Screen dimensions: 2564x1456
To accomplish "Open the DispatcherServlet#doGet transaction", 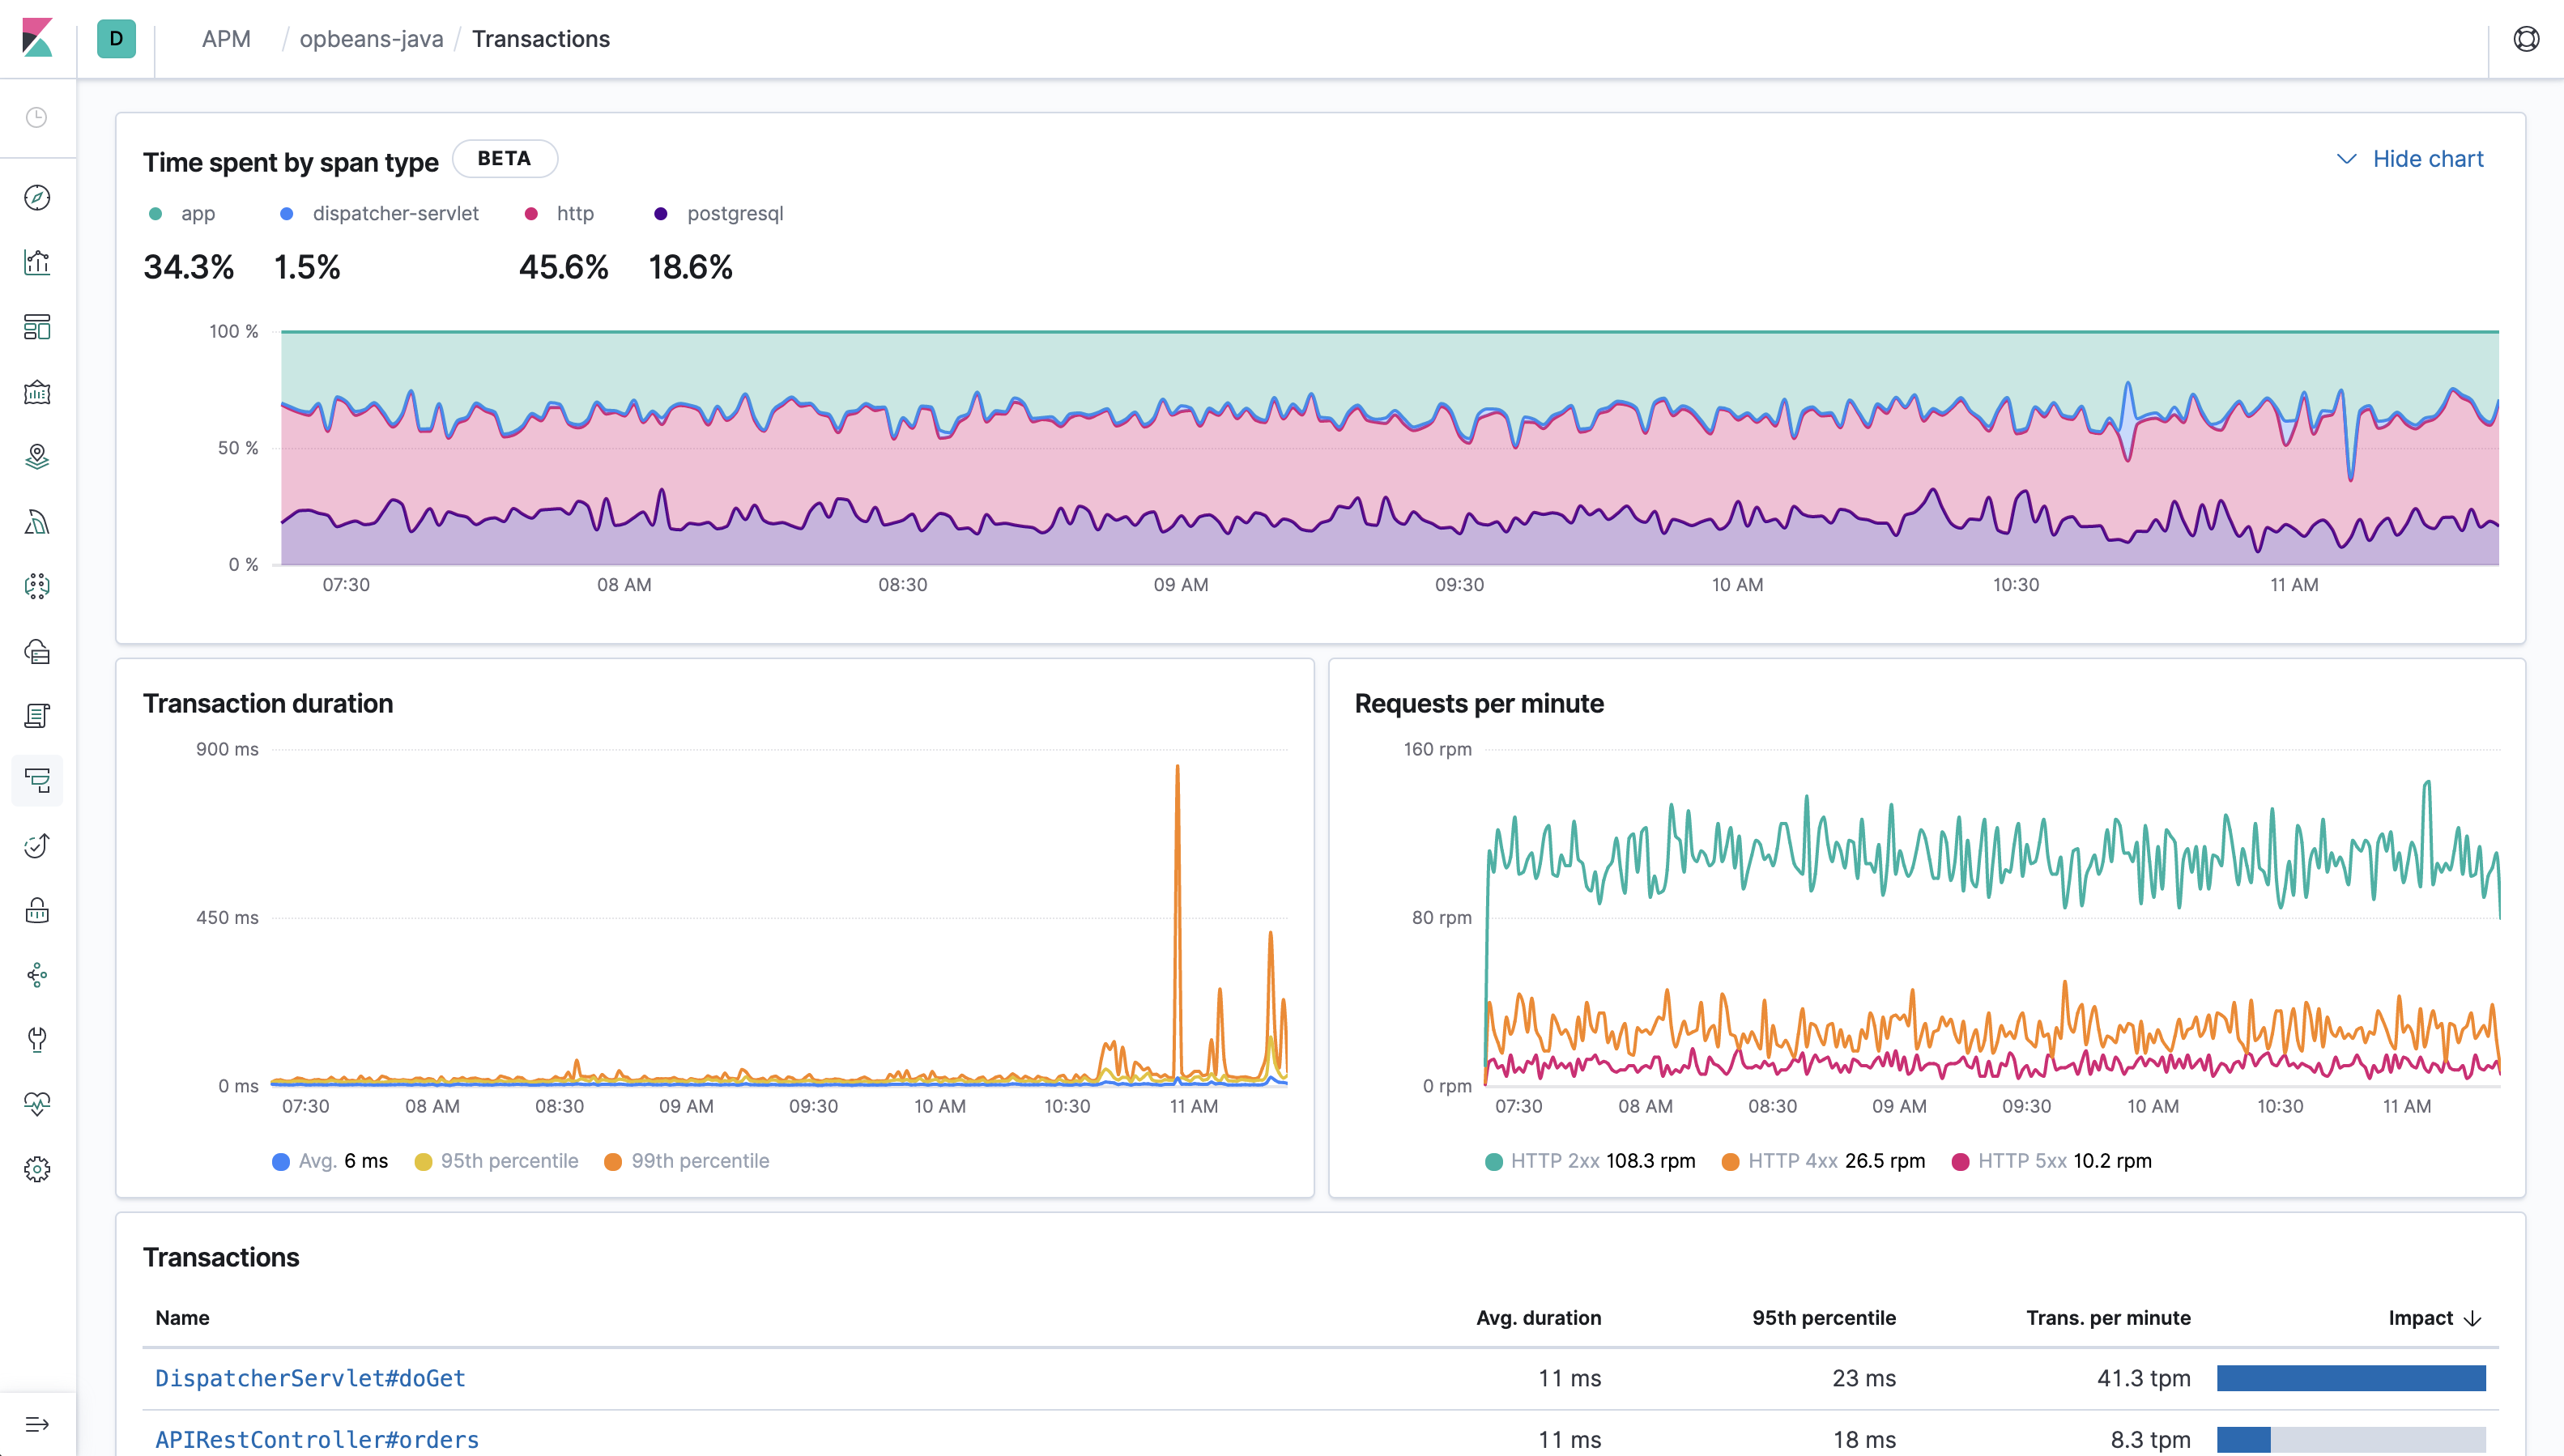I will click(x=310, y=1378).
